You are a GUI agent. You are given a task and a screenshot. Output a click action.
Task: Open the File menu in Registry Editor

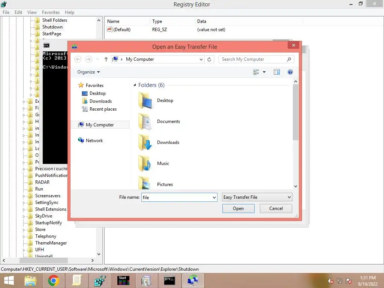pos(6,12)
